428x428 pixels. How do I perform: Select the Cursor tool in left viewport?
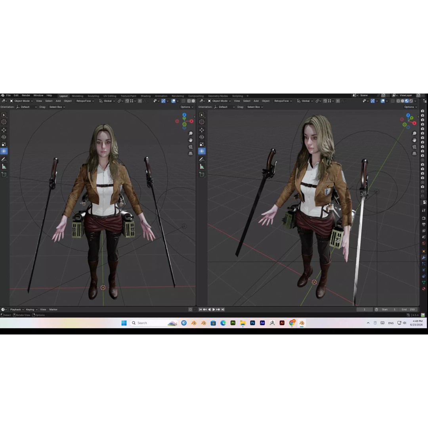tap(4, 122)
